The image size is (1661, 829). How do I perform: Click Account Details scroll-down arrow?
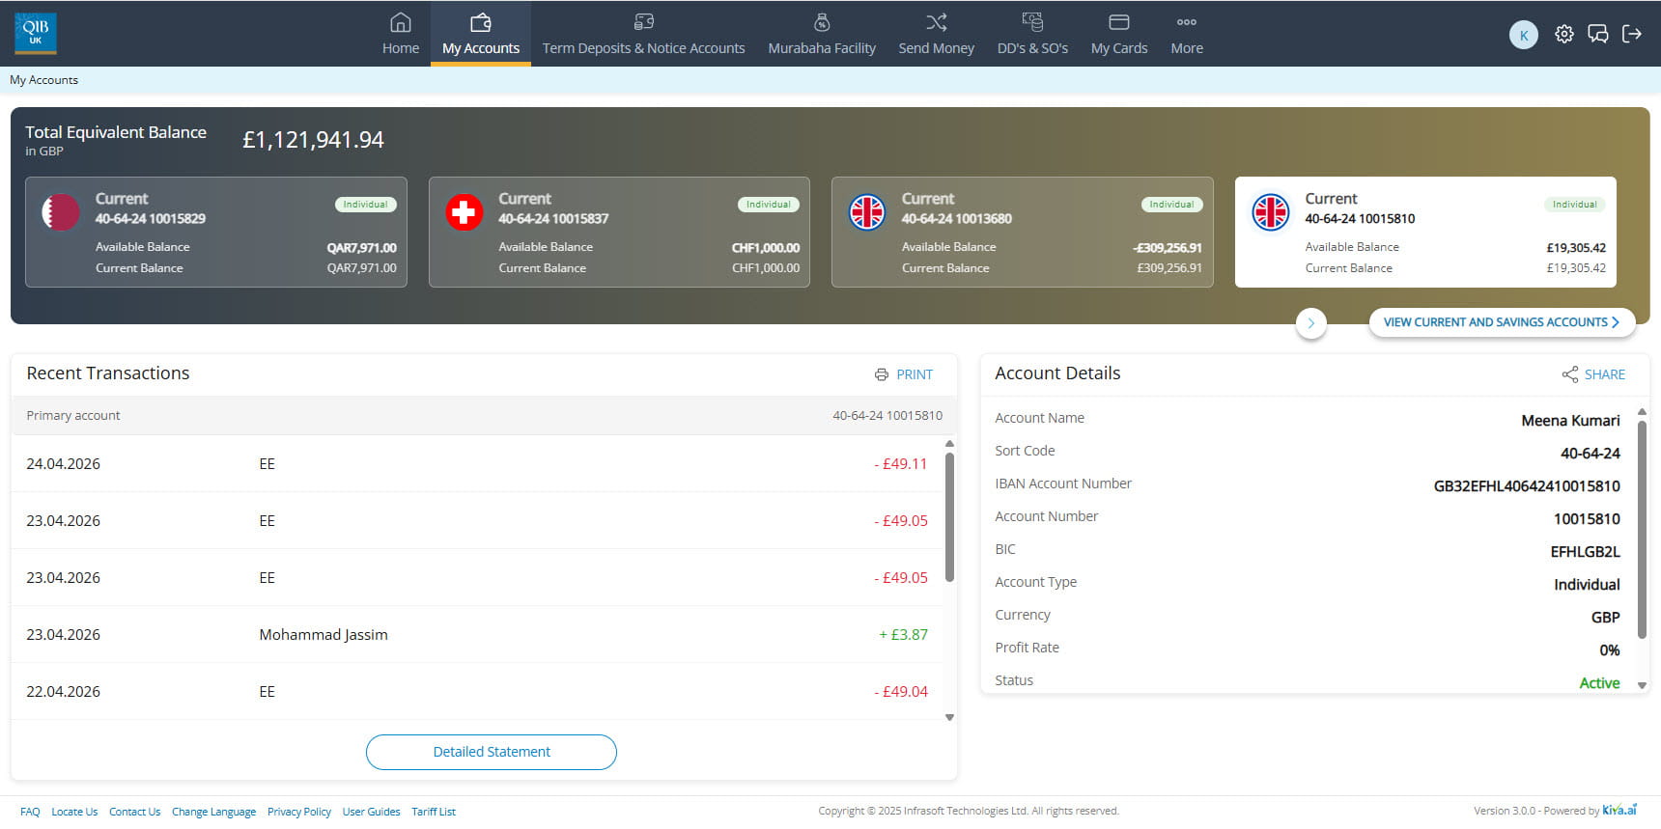point(1642,685)
